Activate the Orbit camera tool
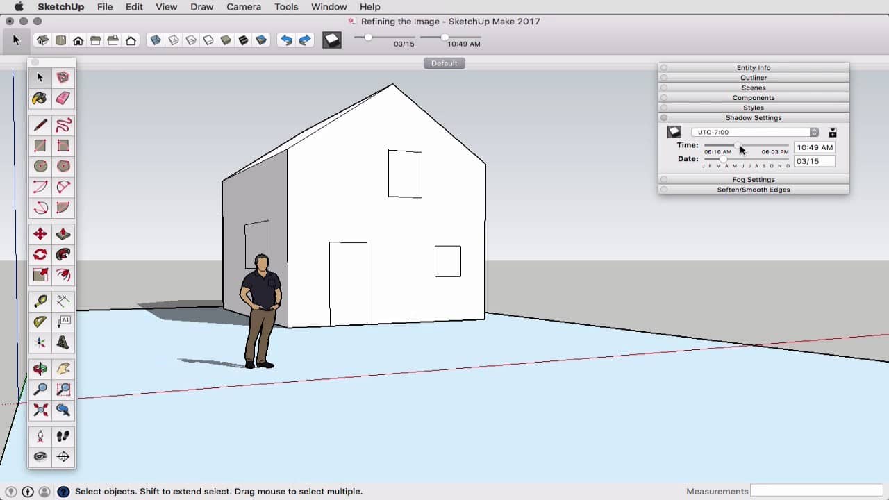Image resolution: width=889 pixels, height=500 pixels. [x=40, y=369]
